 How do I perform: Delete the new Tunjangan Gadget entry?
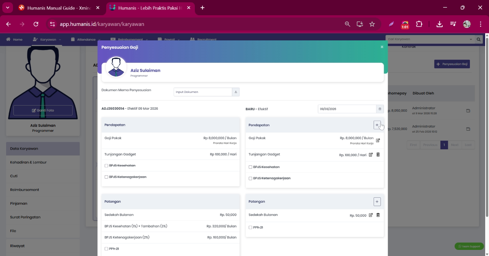click(378, 155)
